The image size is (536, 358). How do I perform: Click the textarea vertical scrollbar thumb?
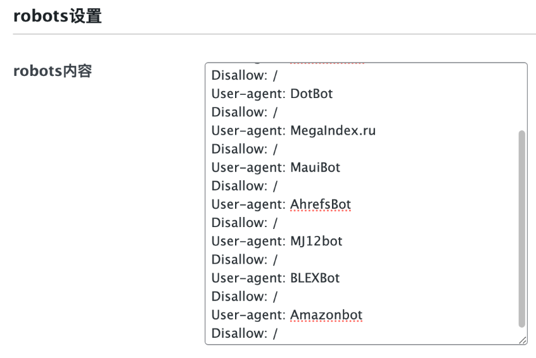521,228
